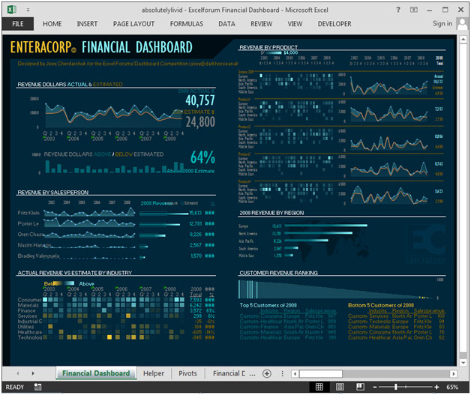The image size is (471, 395).
Task: Click the 24,800 estimate value
Action: pyautogui.click(x=200, y=122)
